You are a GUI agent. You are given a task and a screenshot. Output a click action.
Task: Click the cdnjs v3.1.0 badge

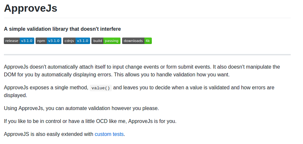click(76, 41)
